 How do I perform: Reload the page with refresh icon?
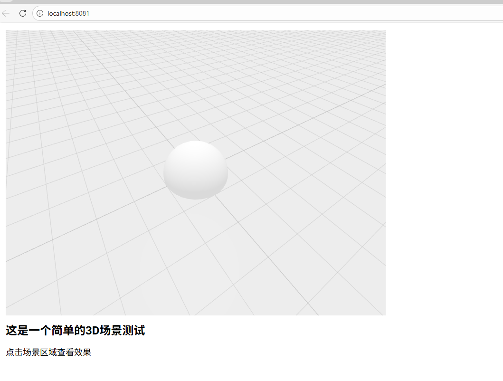coord(23,13)
